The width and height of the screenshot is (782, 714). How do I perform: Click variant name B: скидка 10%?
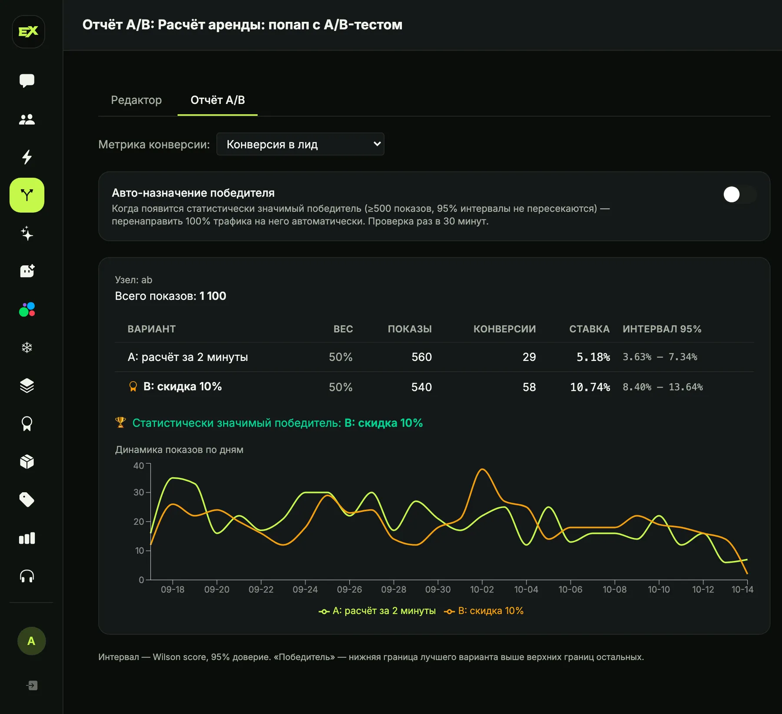click(x=182, y=387)
